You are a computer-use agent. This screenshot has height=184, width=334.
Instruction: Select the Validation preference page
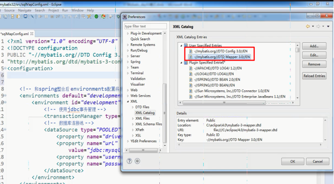(x=138, y=79)
